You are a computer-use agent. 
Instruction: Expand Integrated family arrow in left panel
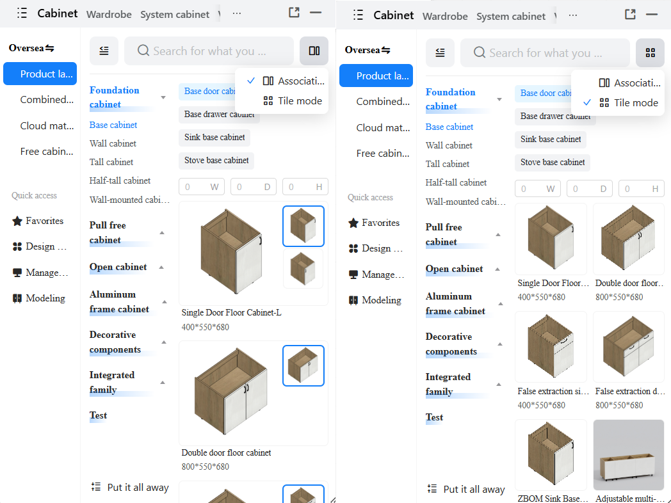click(163, 383)
